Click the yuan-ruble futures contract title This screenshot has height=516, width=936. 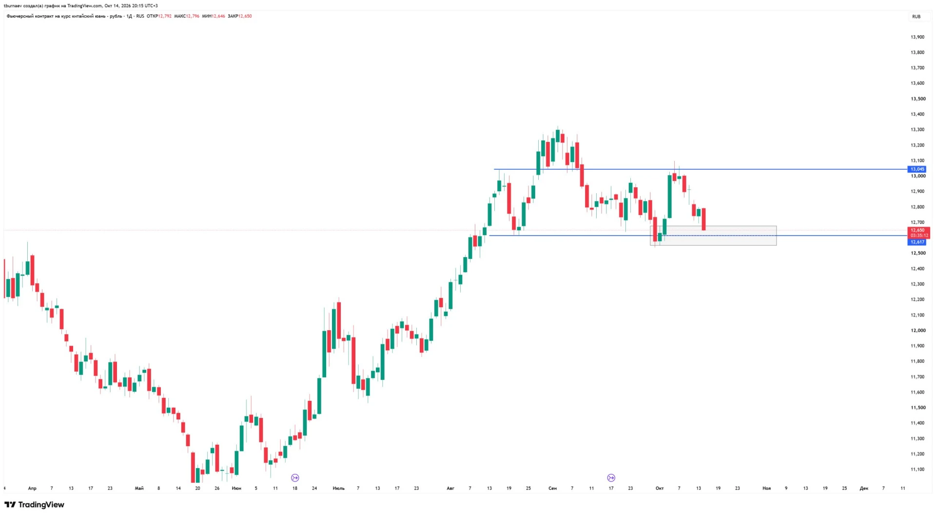(64, 16)
